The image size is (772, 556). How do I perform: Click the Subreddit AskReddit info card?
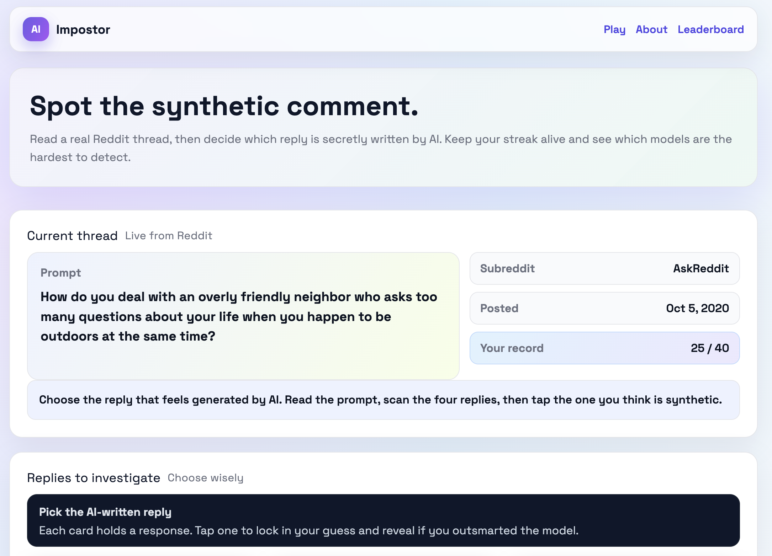pyautogui.click(x=604, y=268)
